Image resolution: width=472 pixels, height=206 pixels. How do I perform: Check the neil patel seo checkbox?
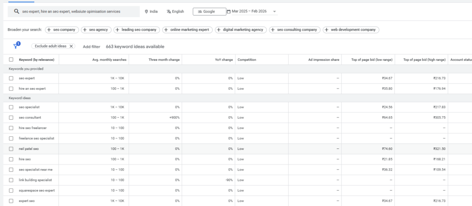[x=11, y=149]
